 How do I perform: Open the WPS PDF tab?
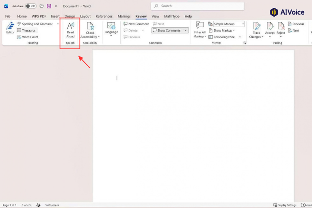click(39, 16)
